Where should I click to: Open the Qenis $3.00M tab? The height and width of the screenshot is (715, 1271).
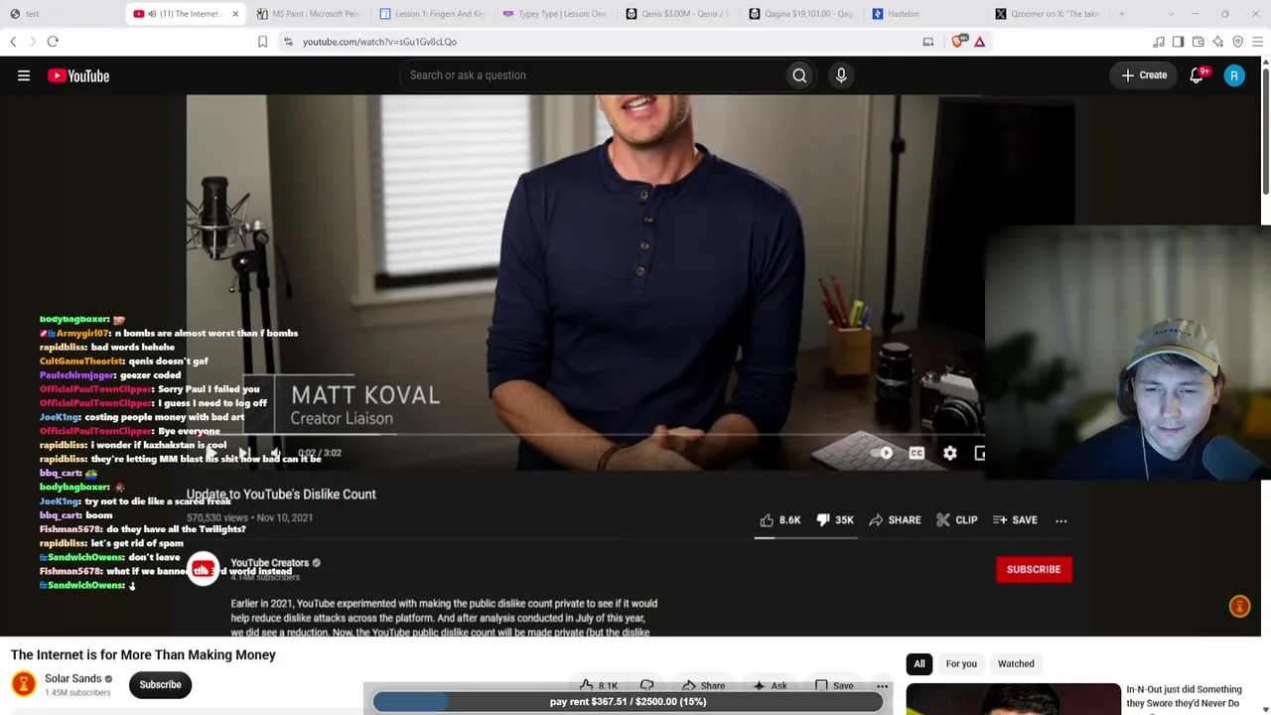click(x=678, y=14)
